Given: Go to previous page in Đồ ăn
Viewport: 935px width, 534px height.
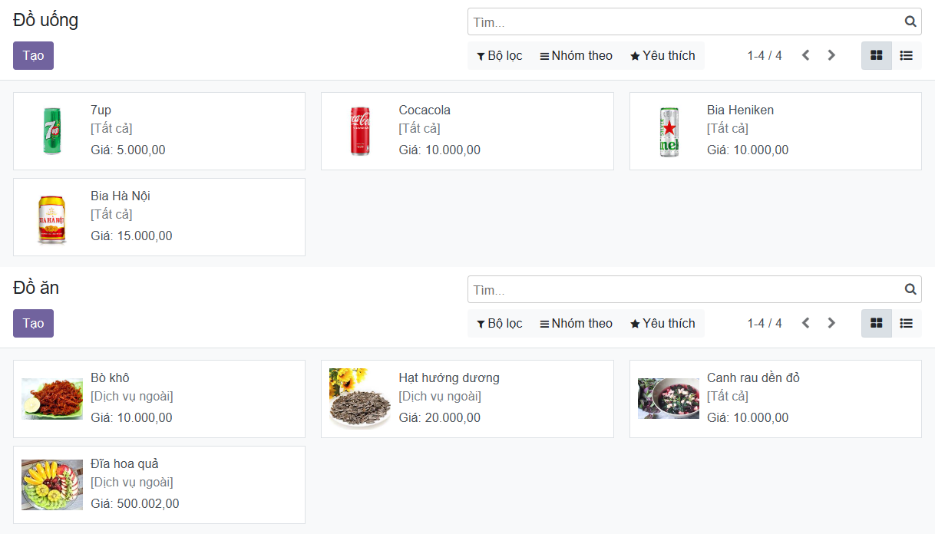Looking at the screenshot, I should pyautogui.click(x=805, y=323).
